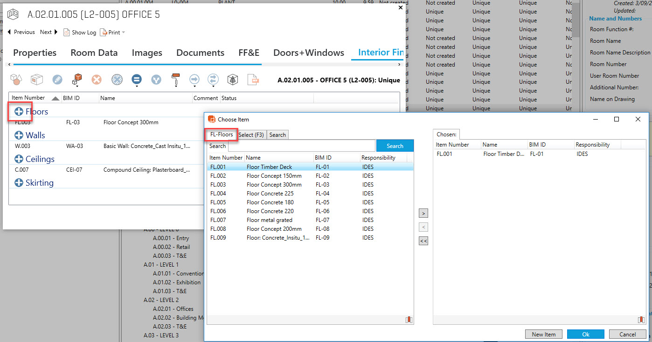Click the New Item button
This screenshot has height=342, width=652.
point(543,334)
